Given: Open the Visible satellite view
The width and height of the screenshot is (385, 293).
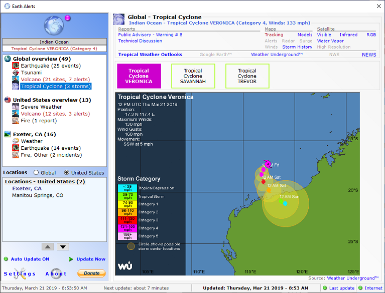Looking at the screenshot, I should point(324,35).
